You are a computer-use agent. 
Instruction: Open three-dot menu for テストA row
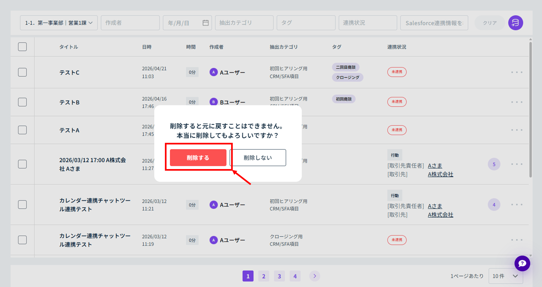[517, 130]
